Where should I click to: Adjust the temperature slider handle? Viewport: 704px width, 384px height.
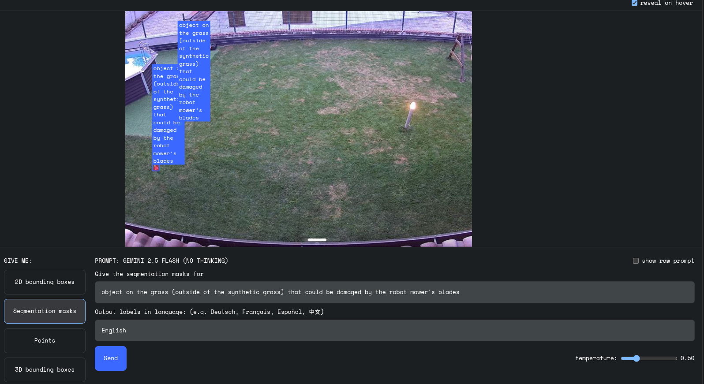point(636,358)
